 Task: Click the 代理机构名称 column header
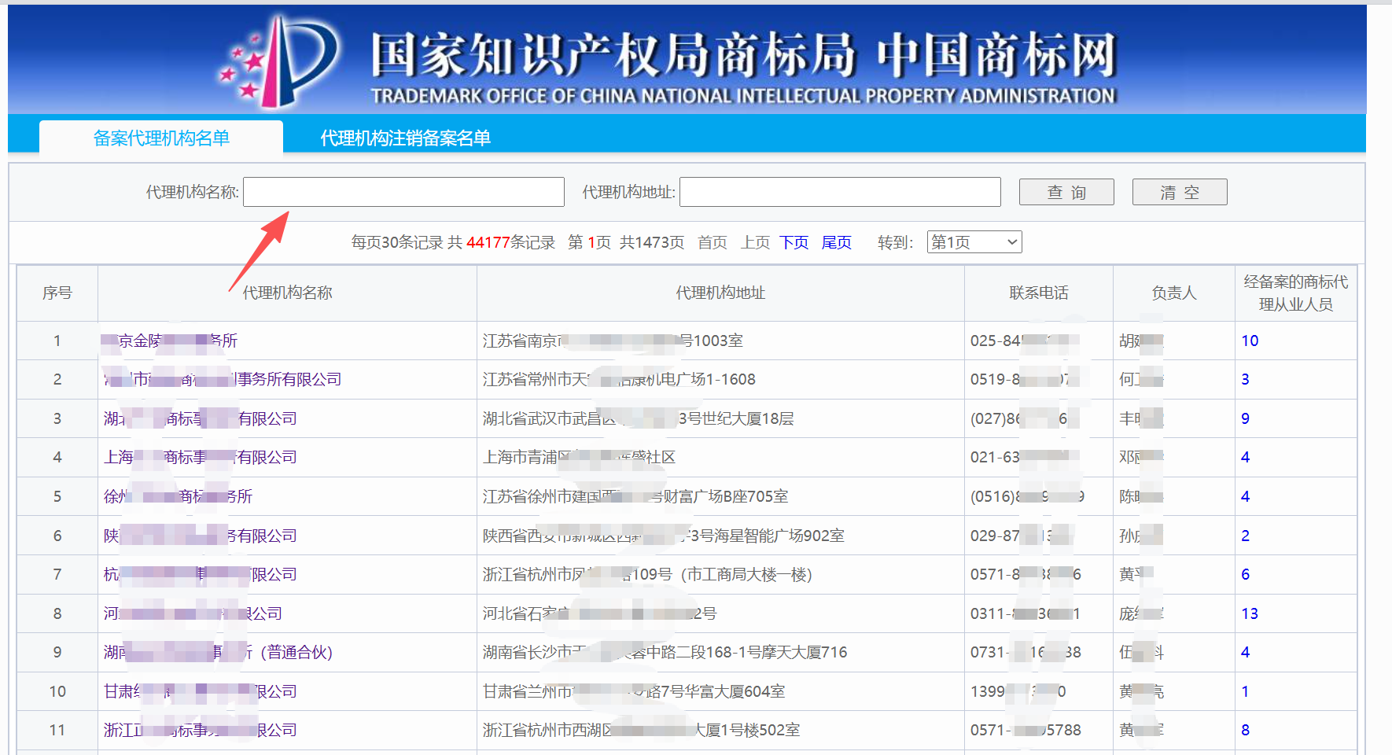coord(287,293)
